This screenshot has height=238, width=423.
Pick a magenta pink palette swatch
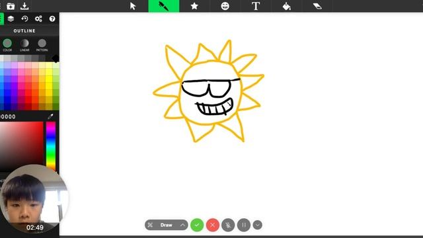point(21,86)
